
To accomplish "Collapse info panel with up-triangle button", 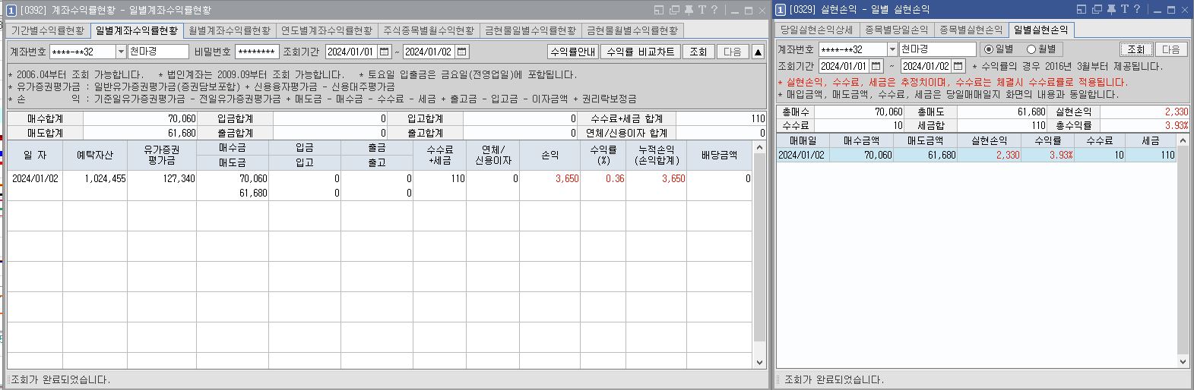I will (758, 52).
